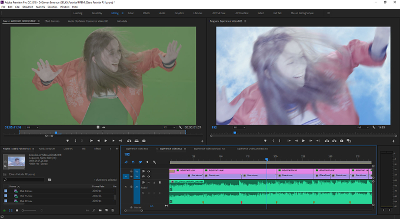This screenshot has height=219, width=400.
Task: Add a marker in the Source monitor
Action: click(x=68, y=141)
